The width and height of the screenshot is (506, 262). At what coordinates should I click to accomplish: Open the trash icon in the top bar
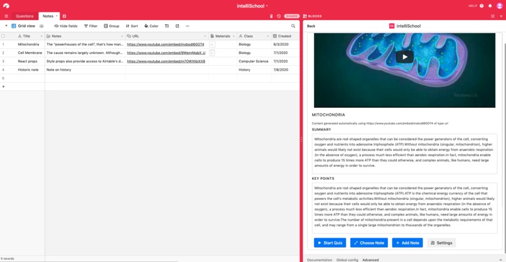[271, 16]
